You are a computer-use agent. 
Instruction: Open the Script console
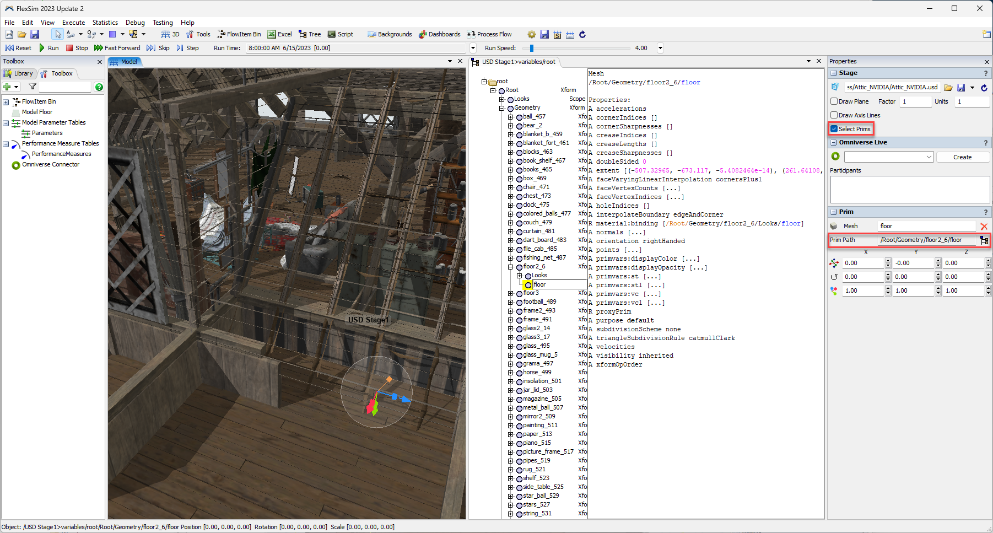pyautogui.click(x=340, y=34)
